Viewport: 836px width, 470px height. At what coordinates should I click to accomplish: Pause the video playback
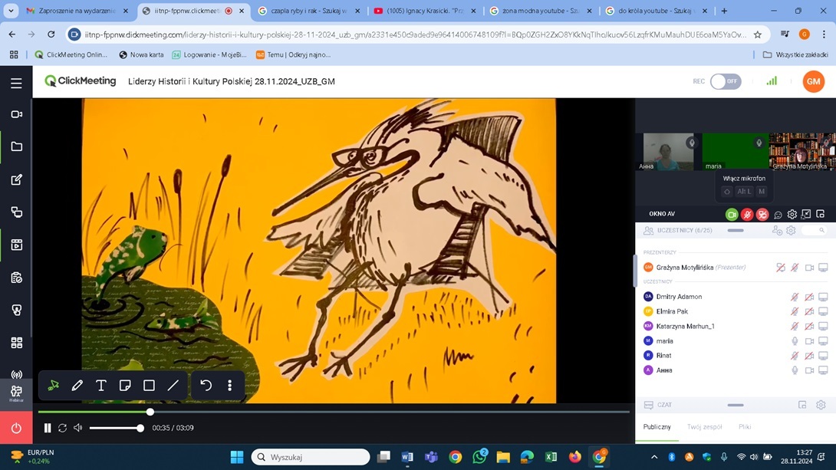tap(48, 428)
